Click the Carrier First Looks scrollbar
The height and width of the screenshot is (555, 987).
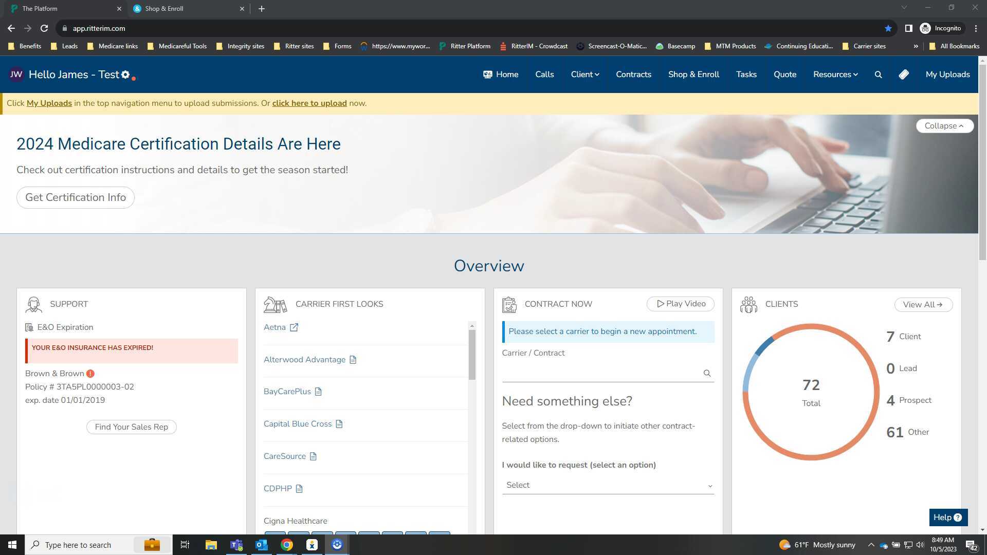pyautogui.click(x=472, y=355)
